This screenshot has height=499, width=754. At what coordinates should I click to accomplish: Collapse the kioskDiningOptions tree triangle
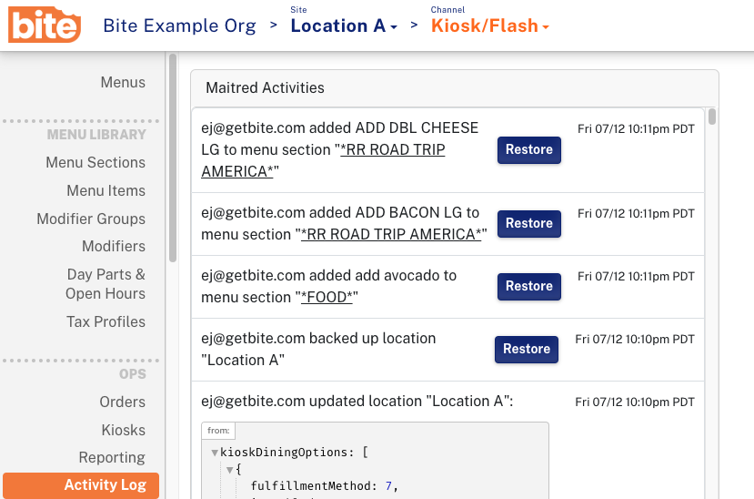point(215,453)
